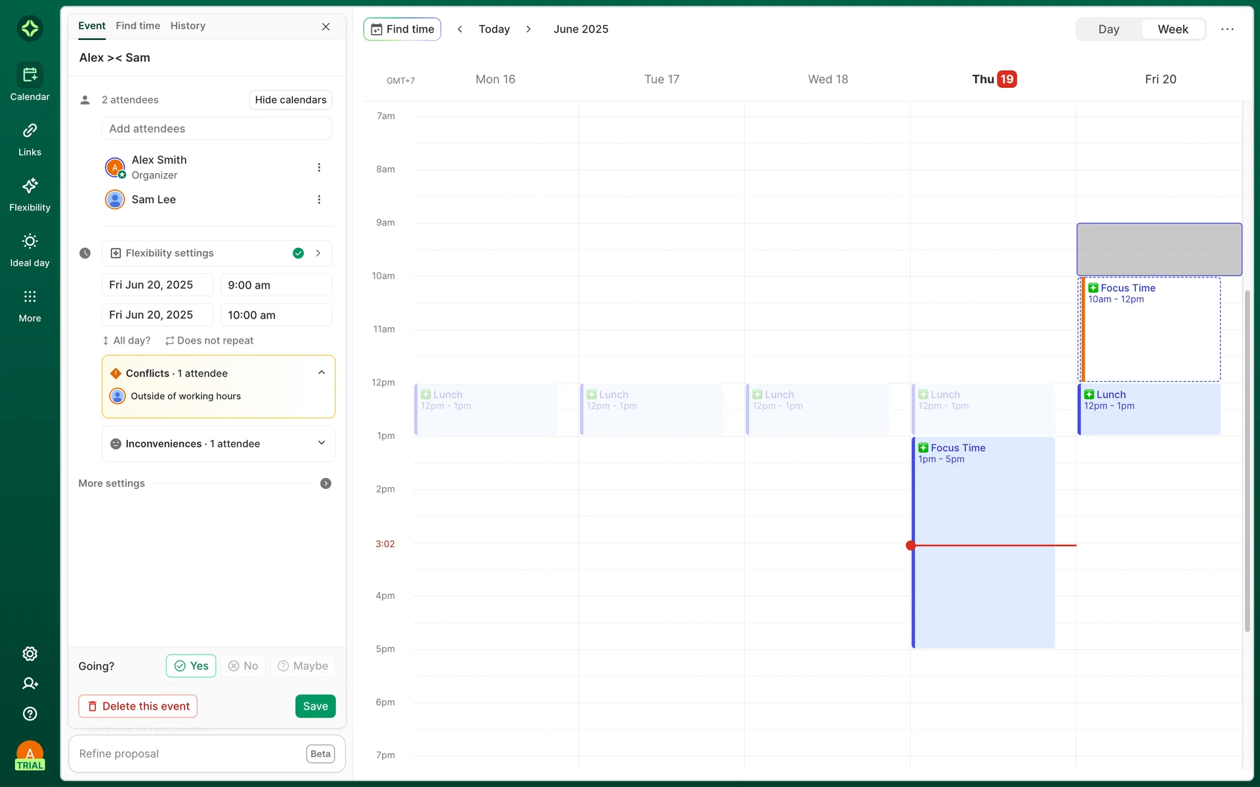Screen dimensions: 1260x787
Task: Expand the Inconveniences section
Action: pos(322,443)
